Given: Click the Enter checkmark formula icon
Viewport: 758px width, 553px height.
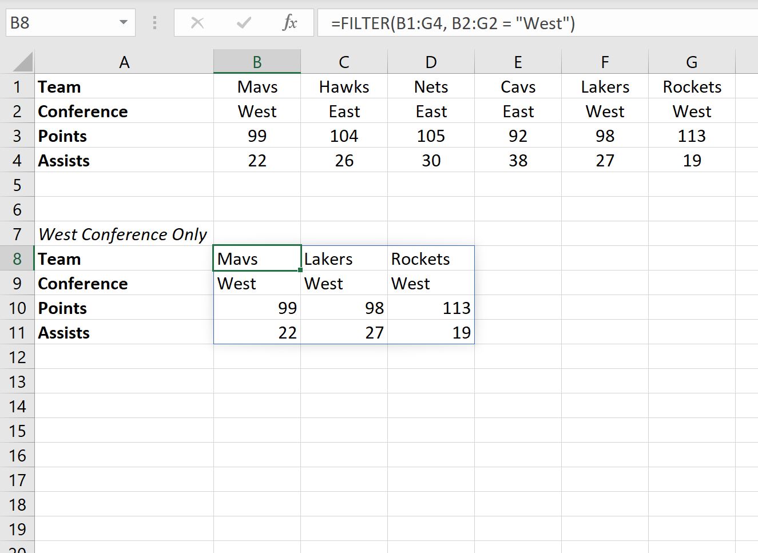Looking at the screenshot, I should [x=244, y=23].
